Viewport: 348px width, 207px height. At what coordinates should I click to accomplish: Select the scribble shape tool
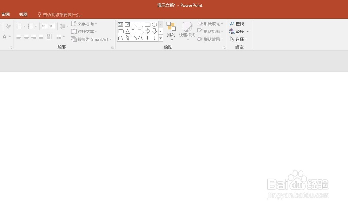[127, 38]
